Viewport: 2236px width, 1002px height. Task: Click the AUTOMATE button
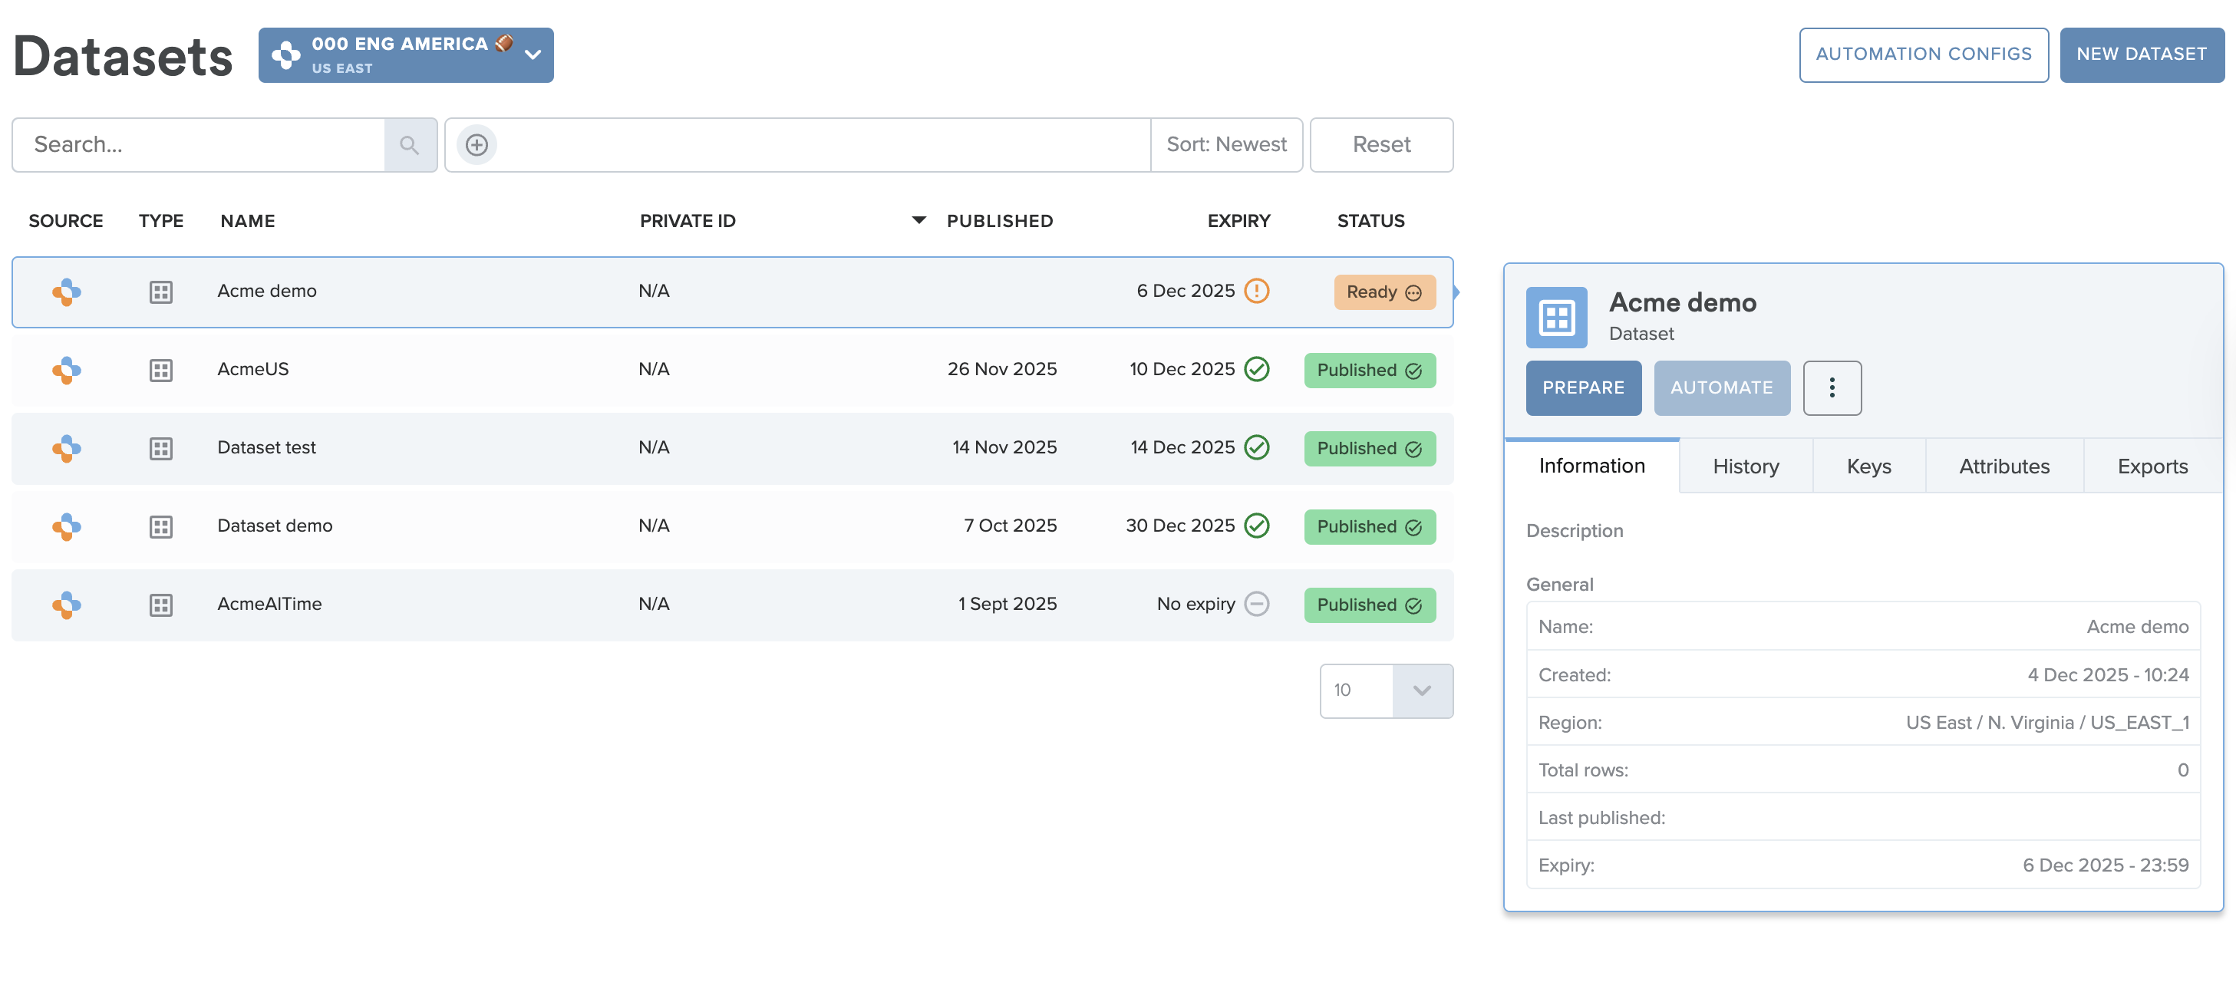1721,387
